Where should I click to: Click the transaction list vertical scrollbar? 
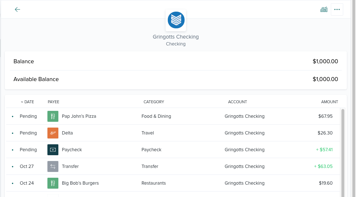point(343,153)
